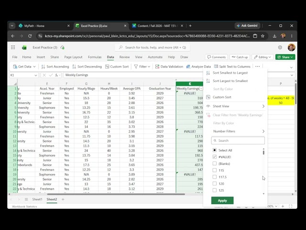Click the Ask Gemini button

247,25
